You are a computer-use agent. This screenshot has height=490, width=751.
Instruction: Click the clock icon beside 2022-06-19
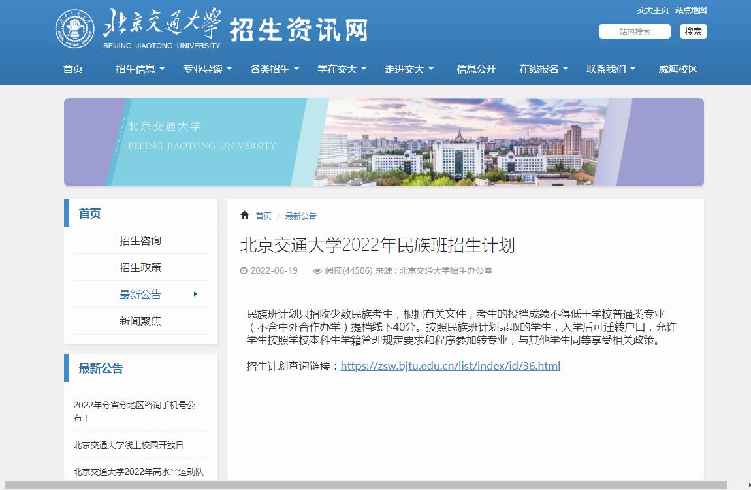pyautogui.click(x=244, y=270)
